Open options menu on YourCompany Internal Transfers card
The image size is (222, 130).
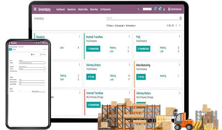point(129,36)
